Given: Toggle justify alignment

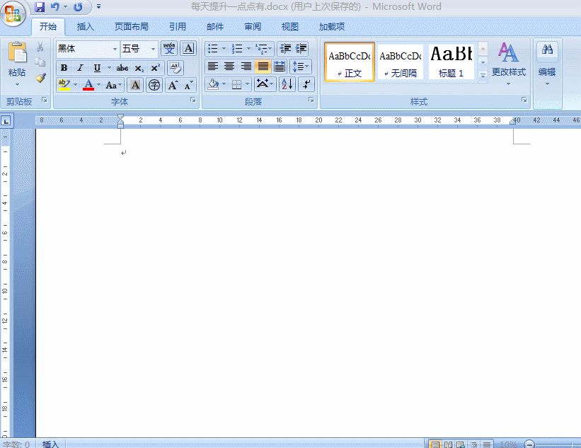Looking at the screenshot, I should click(263, 67).
